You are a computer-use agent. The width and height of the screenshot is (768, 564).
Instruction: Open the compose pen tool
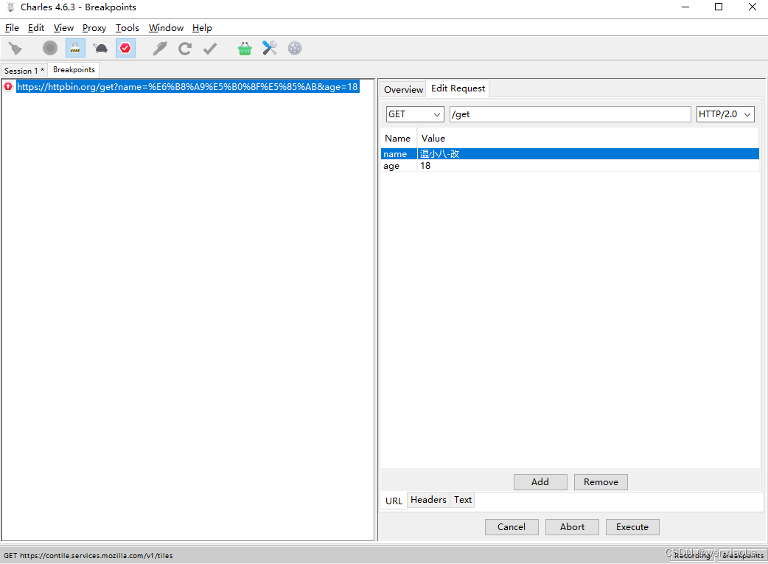coord(160,48)
